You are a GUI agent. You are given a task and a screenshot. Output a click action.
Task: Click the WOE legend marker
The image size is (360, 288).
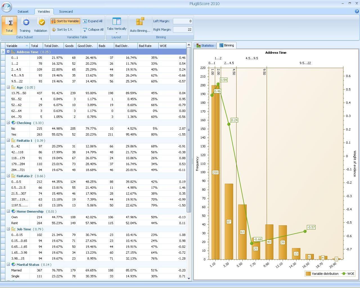344,274
